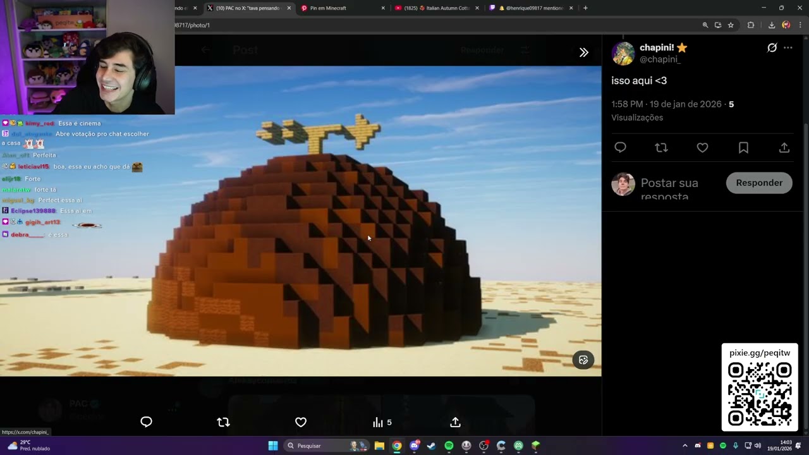Click the post timestamp 1:58 PM link
This screenshot has height=455, width=809.
click(x=666, y=104)
